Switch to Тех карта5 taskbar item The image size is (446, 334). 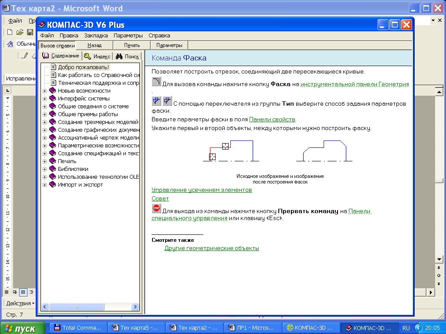136,328
